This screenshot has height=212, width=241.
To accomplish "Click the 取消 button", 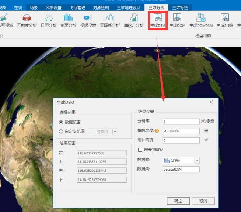I will click(203, 201).
